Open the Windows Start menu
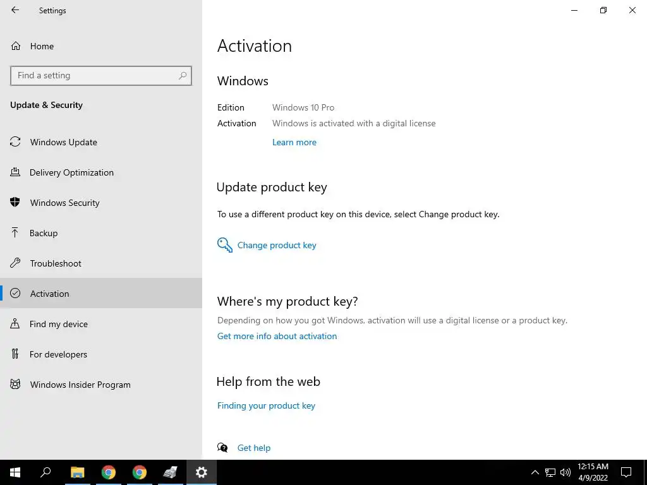Image resolution: width=647 pixels, height=485 pixels. tap(15, 472)
